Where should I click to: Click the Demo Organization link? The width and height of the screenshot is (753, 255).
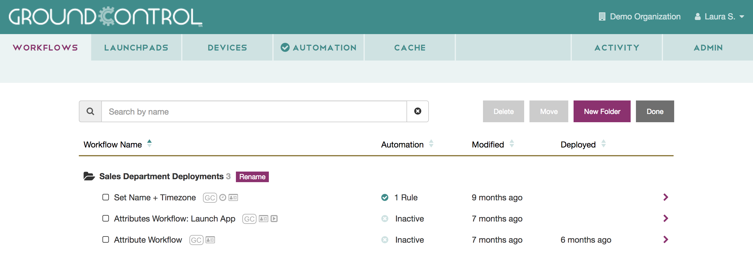pyautogui.click(x=645, y=16)
